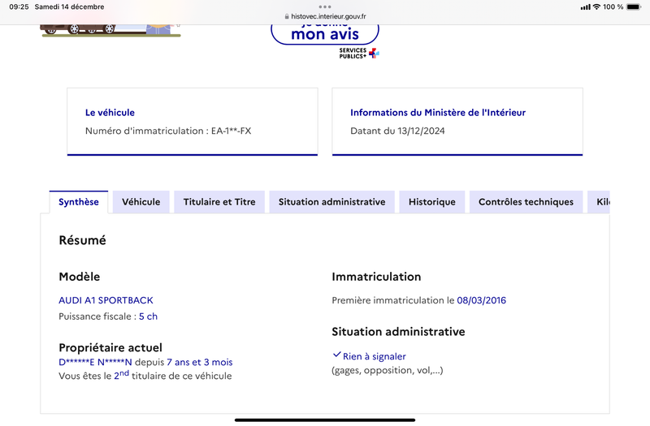Click the '(gages, opposition, vol,...)' note
This screenshot has width=650, height=426.
pos(388,370)
